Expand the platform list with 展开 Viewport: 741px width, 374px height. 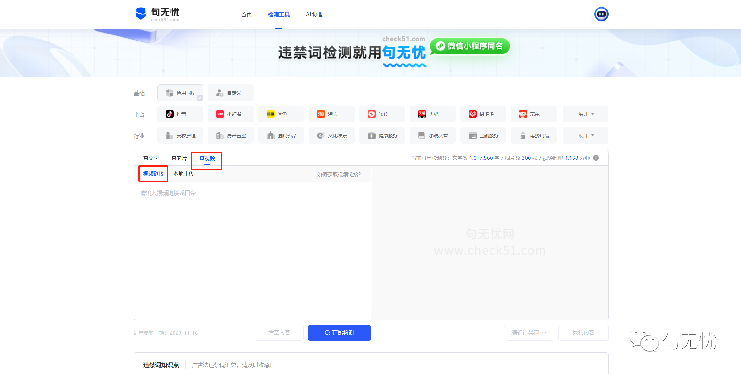(x=586, y=114)
